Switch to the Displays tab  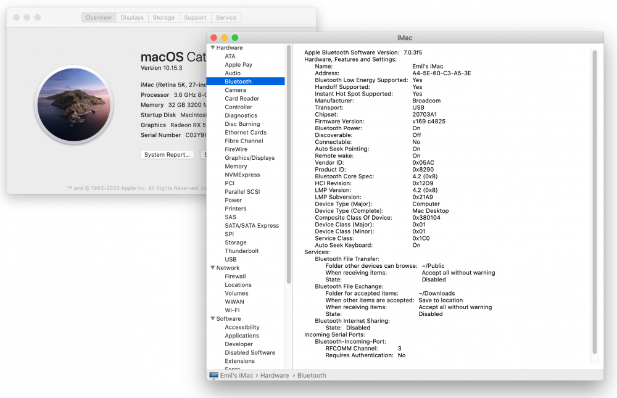132,18
